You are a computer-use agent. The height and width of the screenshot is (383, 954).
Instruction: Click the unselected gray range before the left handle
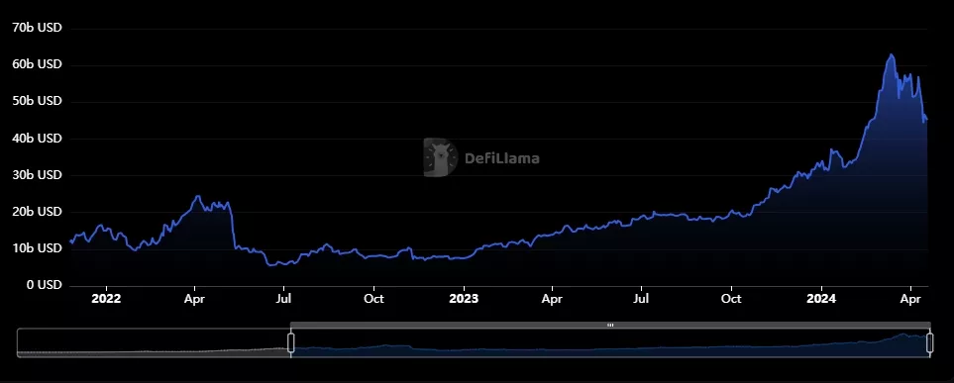click(x=154, y=342)
